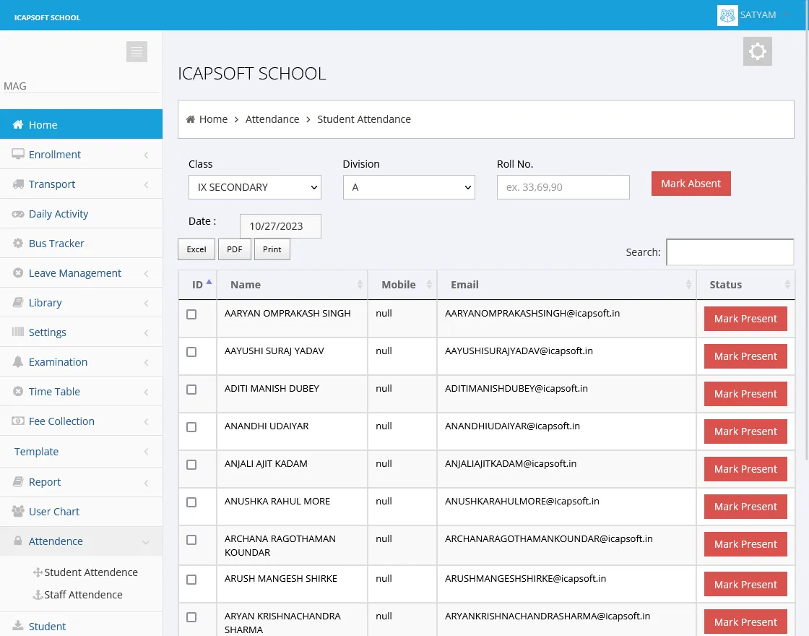Open the Template menu item
This screenshot has width=809, height=636.
(81, 452)
